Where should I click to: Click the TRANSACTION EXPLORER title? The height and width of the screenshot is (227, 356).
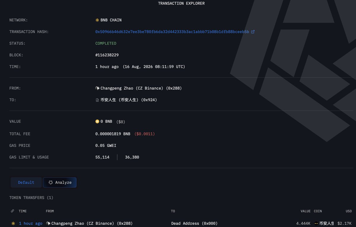pos(181,4)
